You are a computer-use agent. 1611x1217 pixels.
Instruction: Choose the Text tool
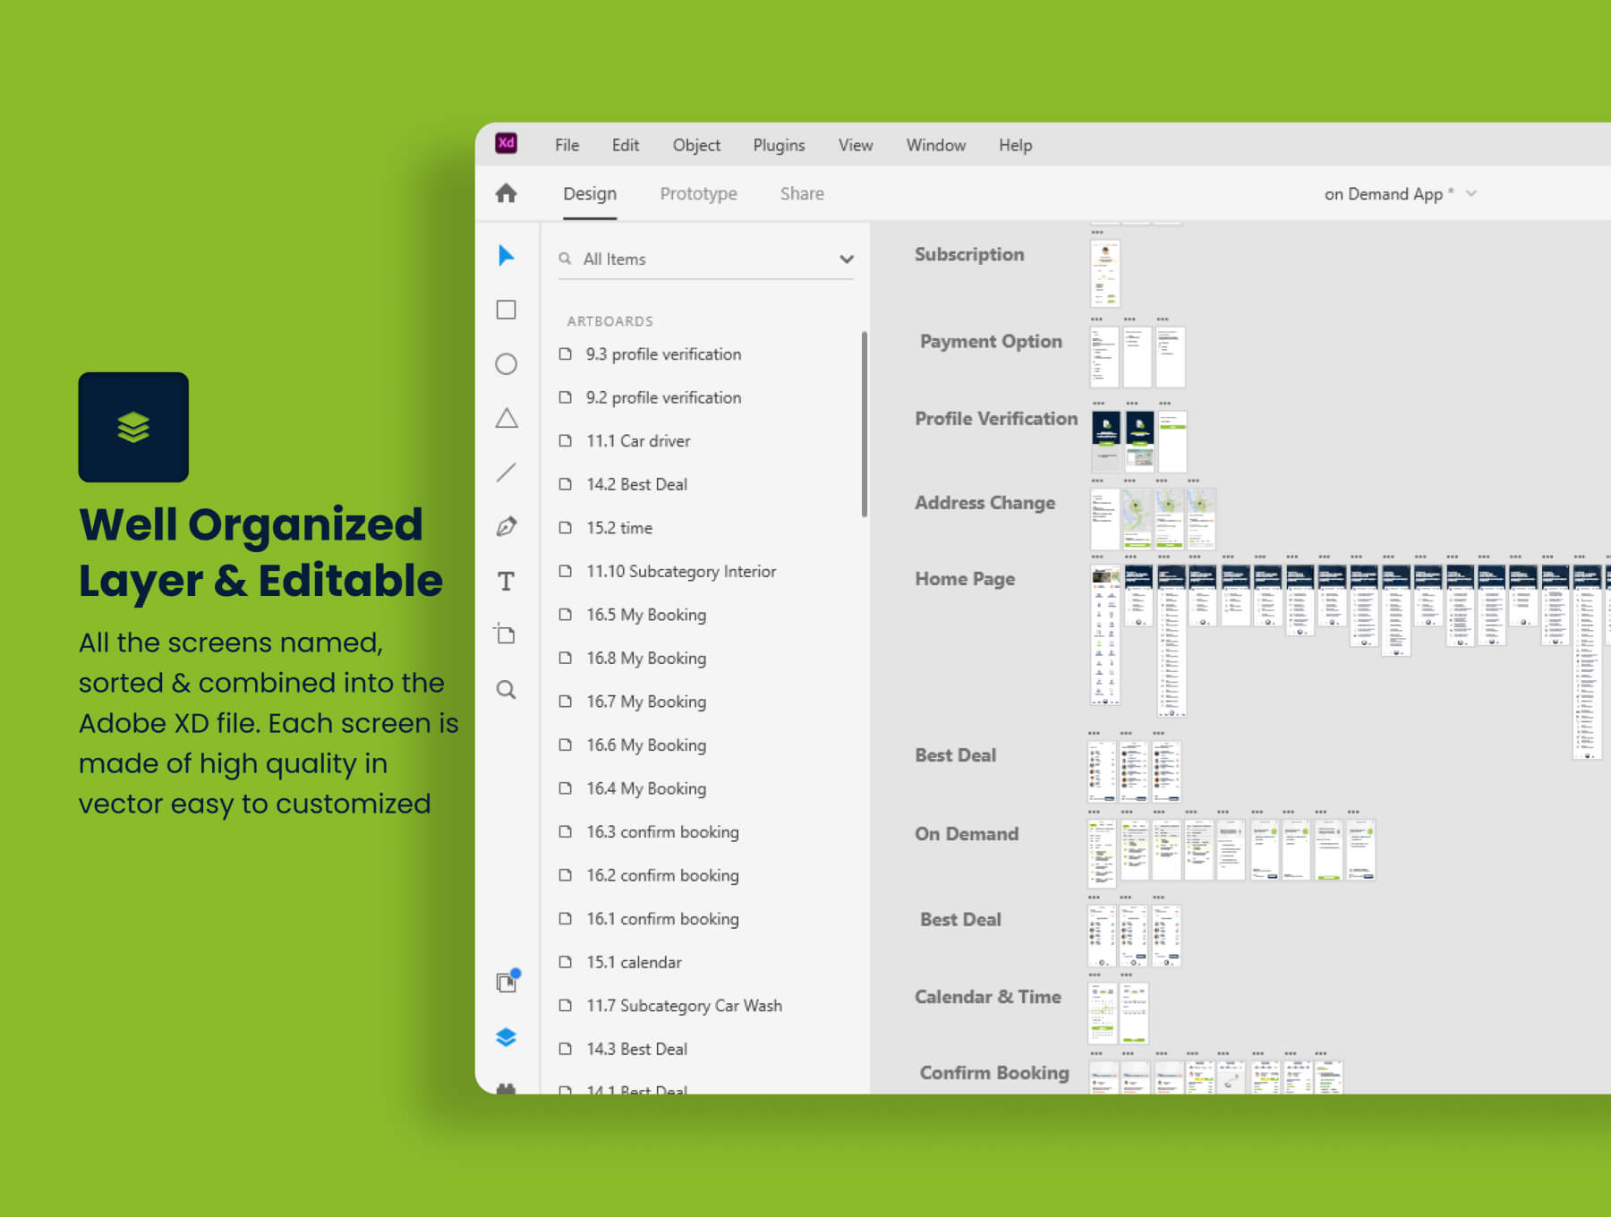(506, 582)
